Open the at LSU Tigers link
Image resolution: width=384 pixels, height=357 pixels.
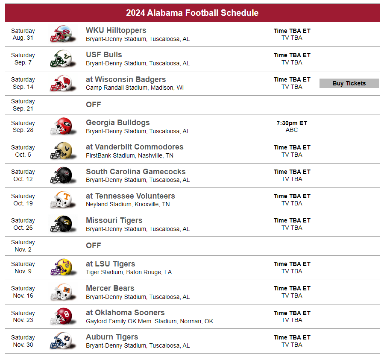coord(110,264)
